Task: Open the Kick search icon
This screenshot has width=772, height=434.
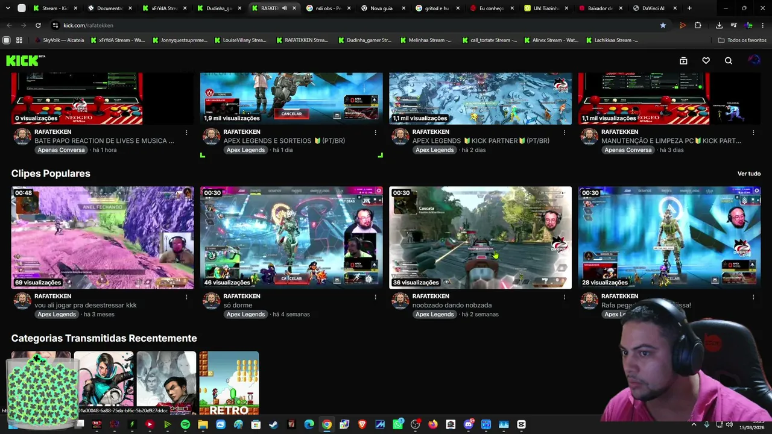Action: tap(729, 60)
